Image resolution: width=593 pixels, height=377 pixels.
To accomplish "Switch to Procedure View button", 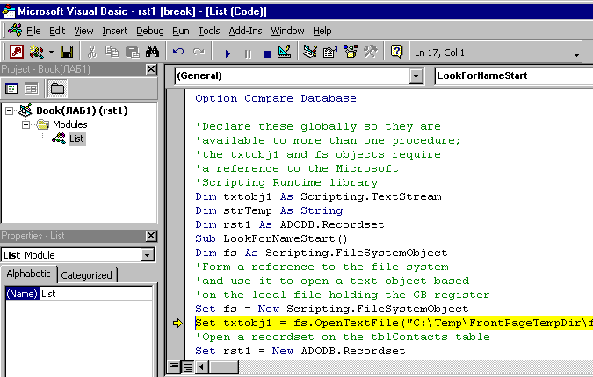I will click(174, 366).
